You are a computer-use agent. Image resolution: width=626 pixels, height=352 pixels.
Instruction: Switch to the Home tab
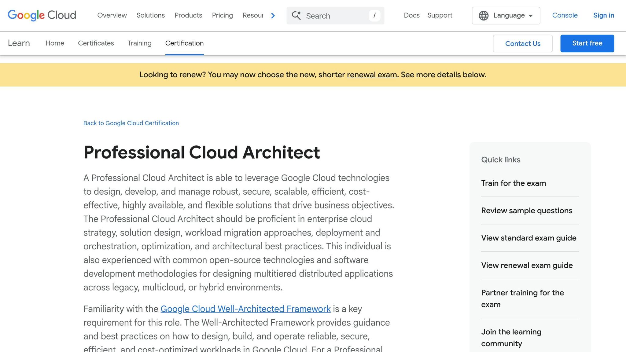click(55, 43)
